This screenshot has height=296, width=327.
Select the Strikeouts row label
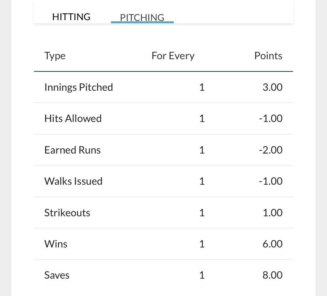coord(67,213)
